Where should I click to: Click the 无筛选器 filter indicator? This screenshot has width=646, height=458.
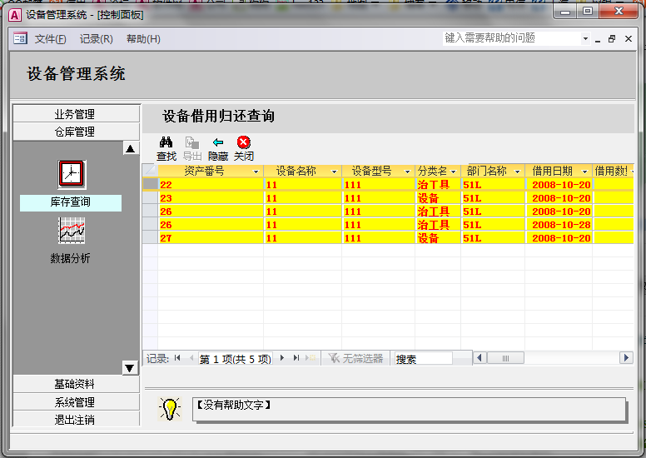[356, 358]
